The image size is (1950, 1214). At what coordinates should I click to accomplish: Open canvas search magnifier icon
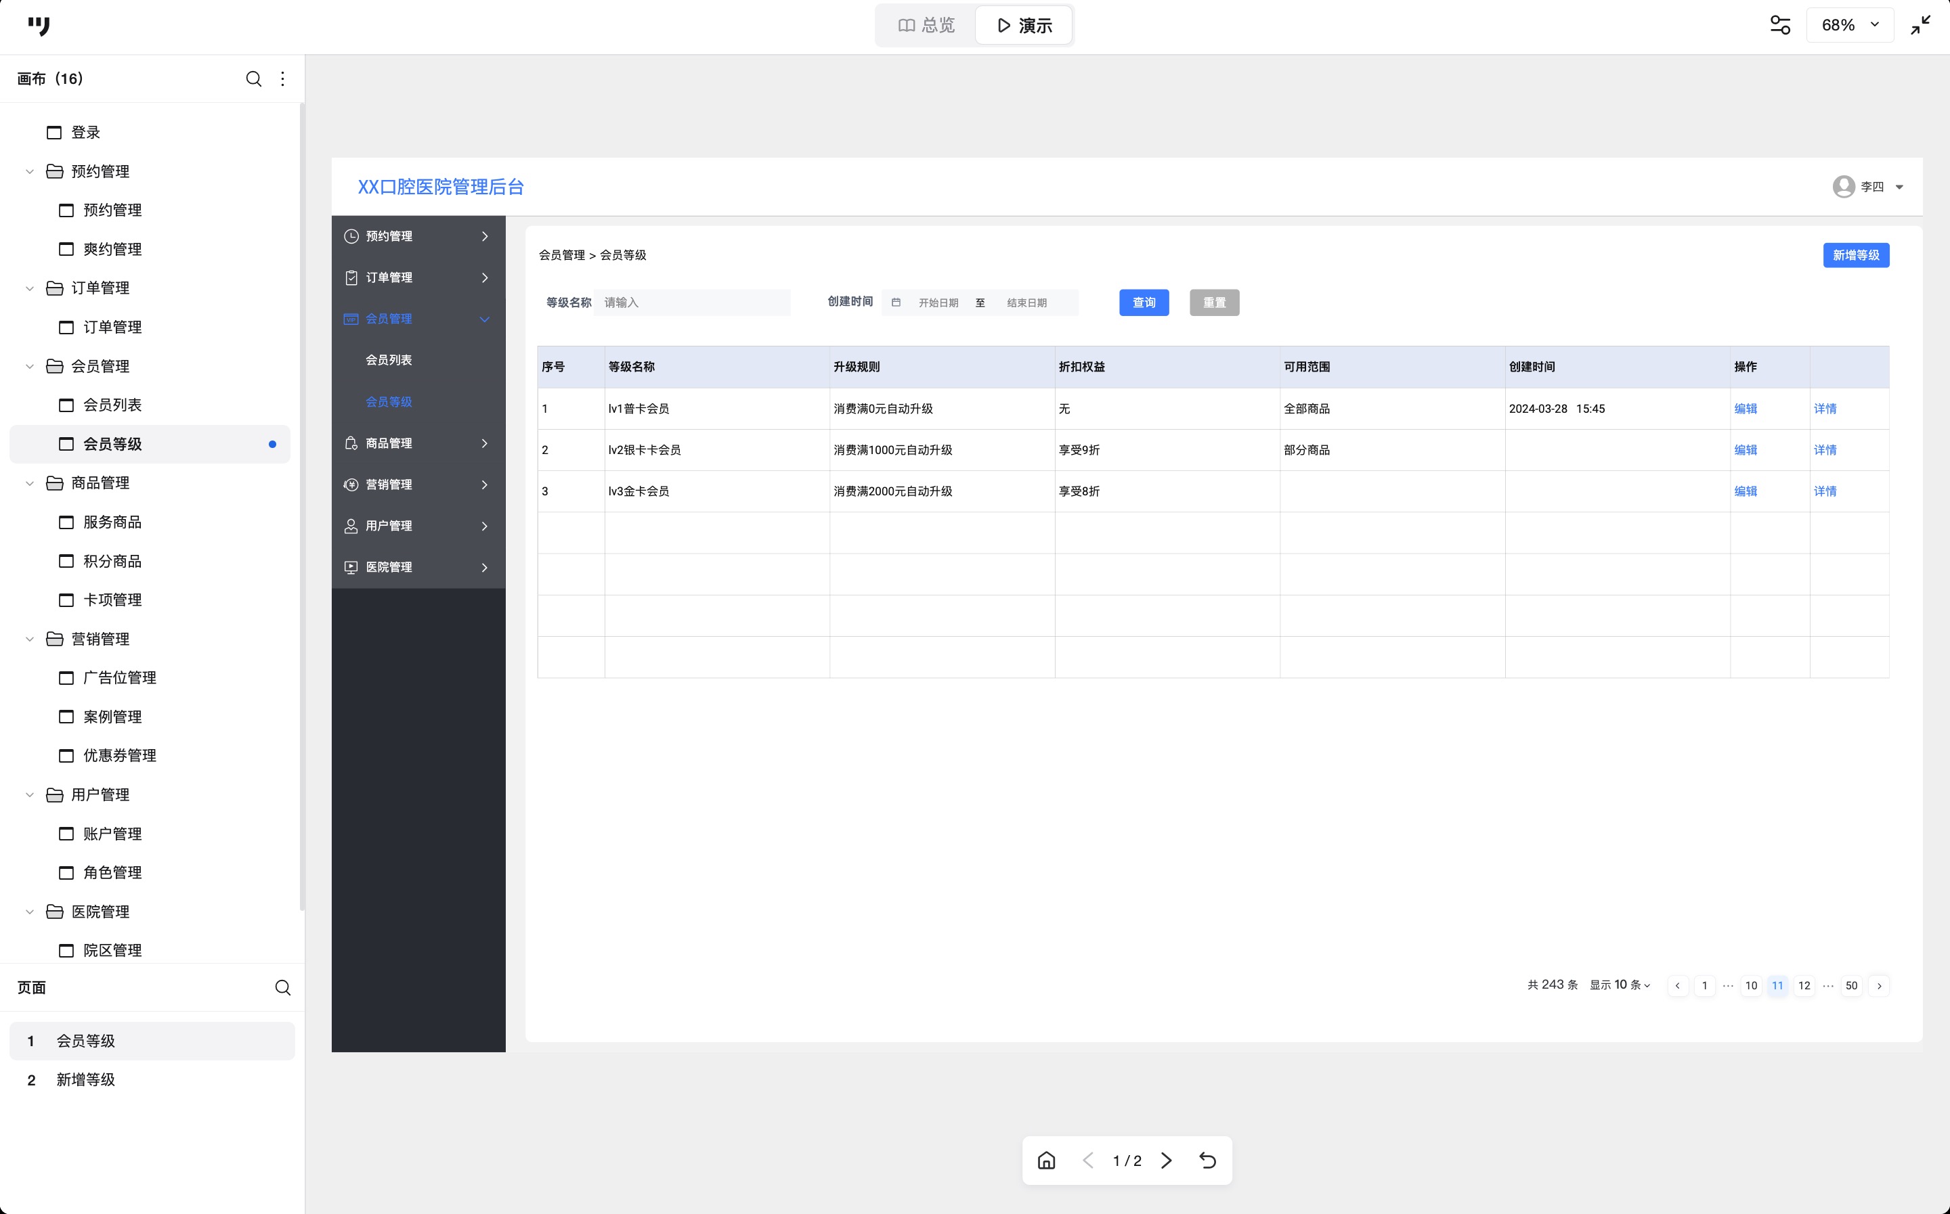[253, 78]
